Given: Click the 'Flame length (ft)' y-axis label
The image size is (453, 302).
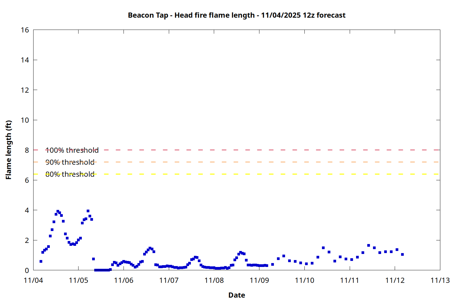Looking at the screenshot, I should pos(8,150).
